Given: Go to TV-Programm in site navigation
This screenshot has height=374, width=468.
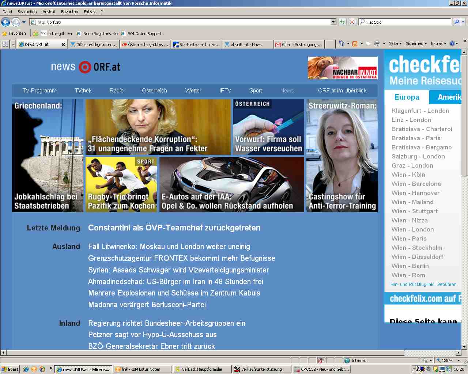Looking at the screenshot, I should [x=39, y=91].
